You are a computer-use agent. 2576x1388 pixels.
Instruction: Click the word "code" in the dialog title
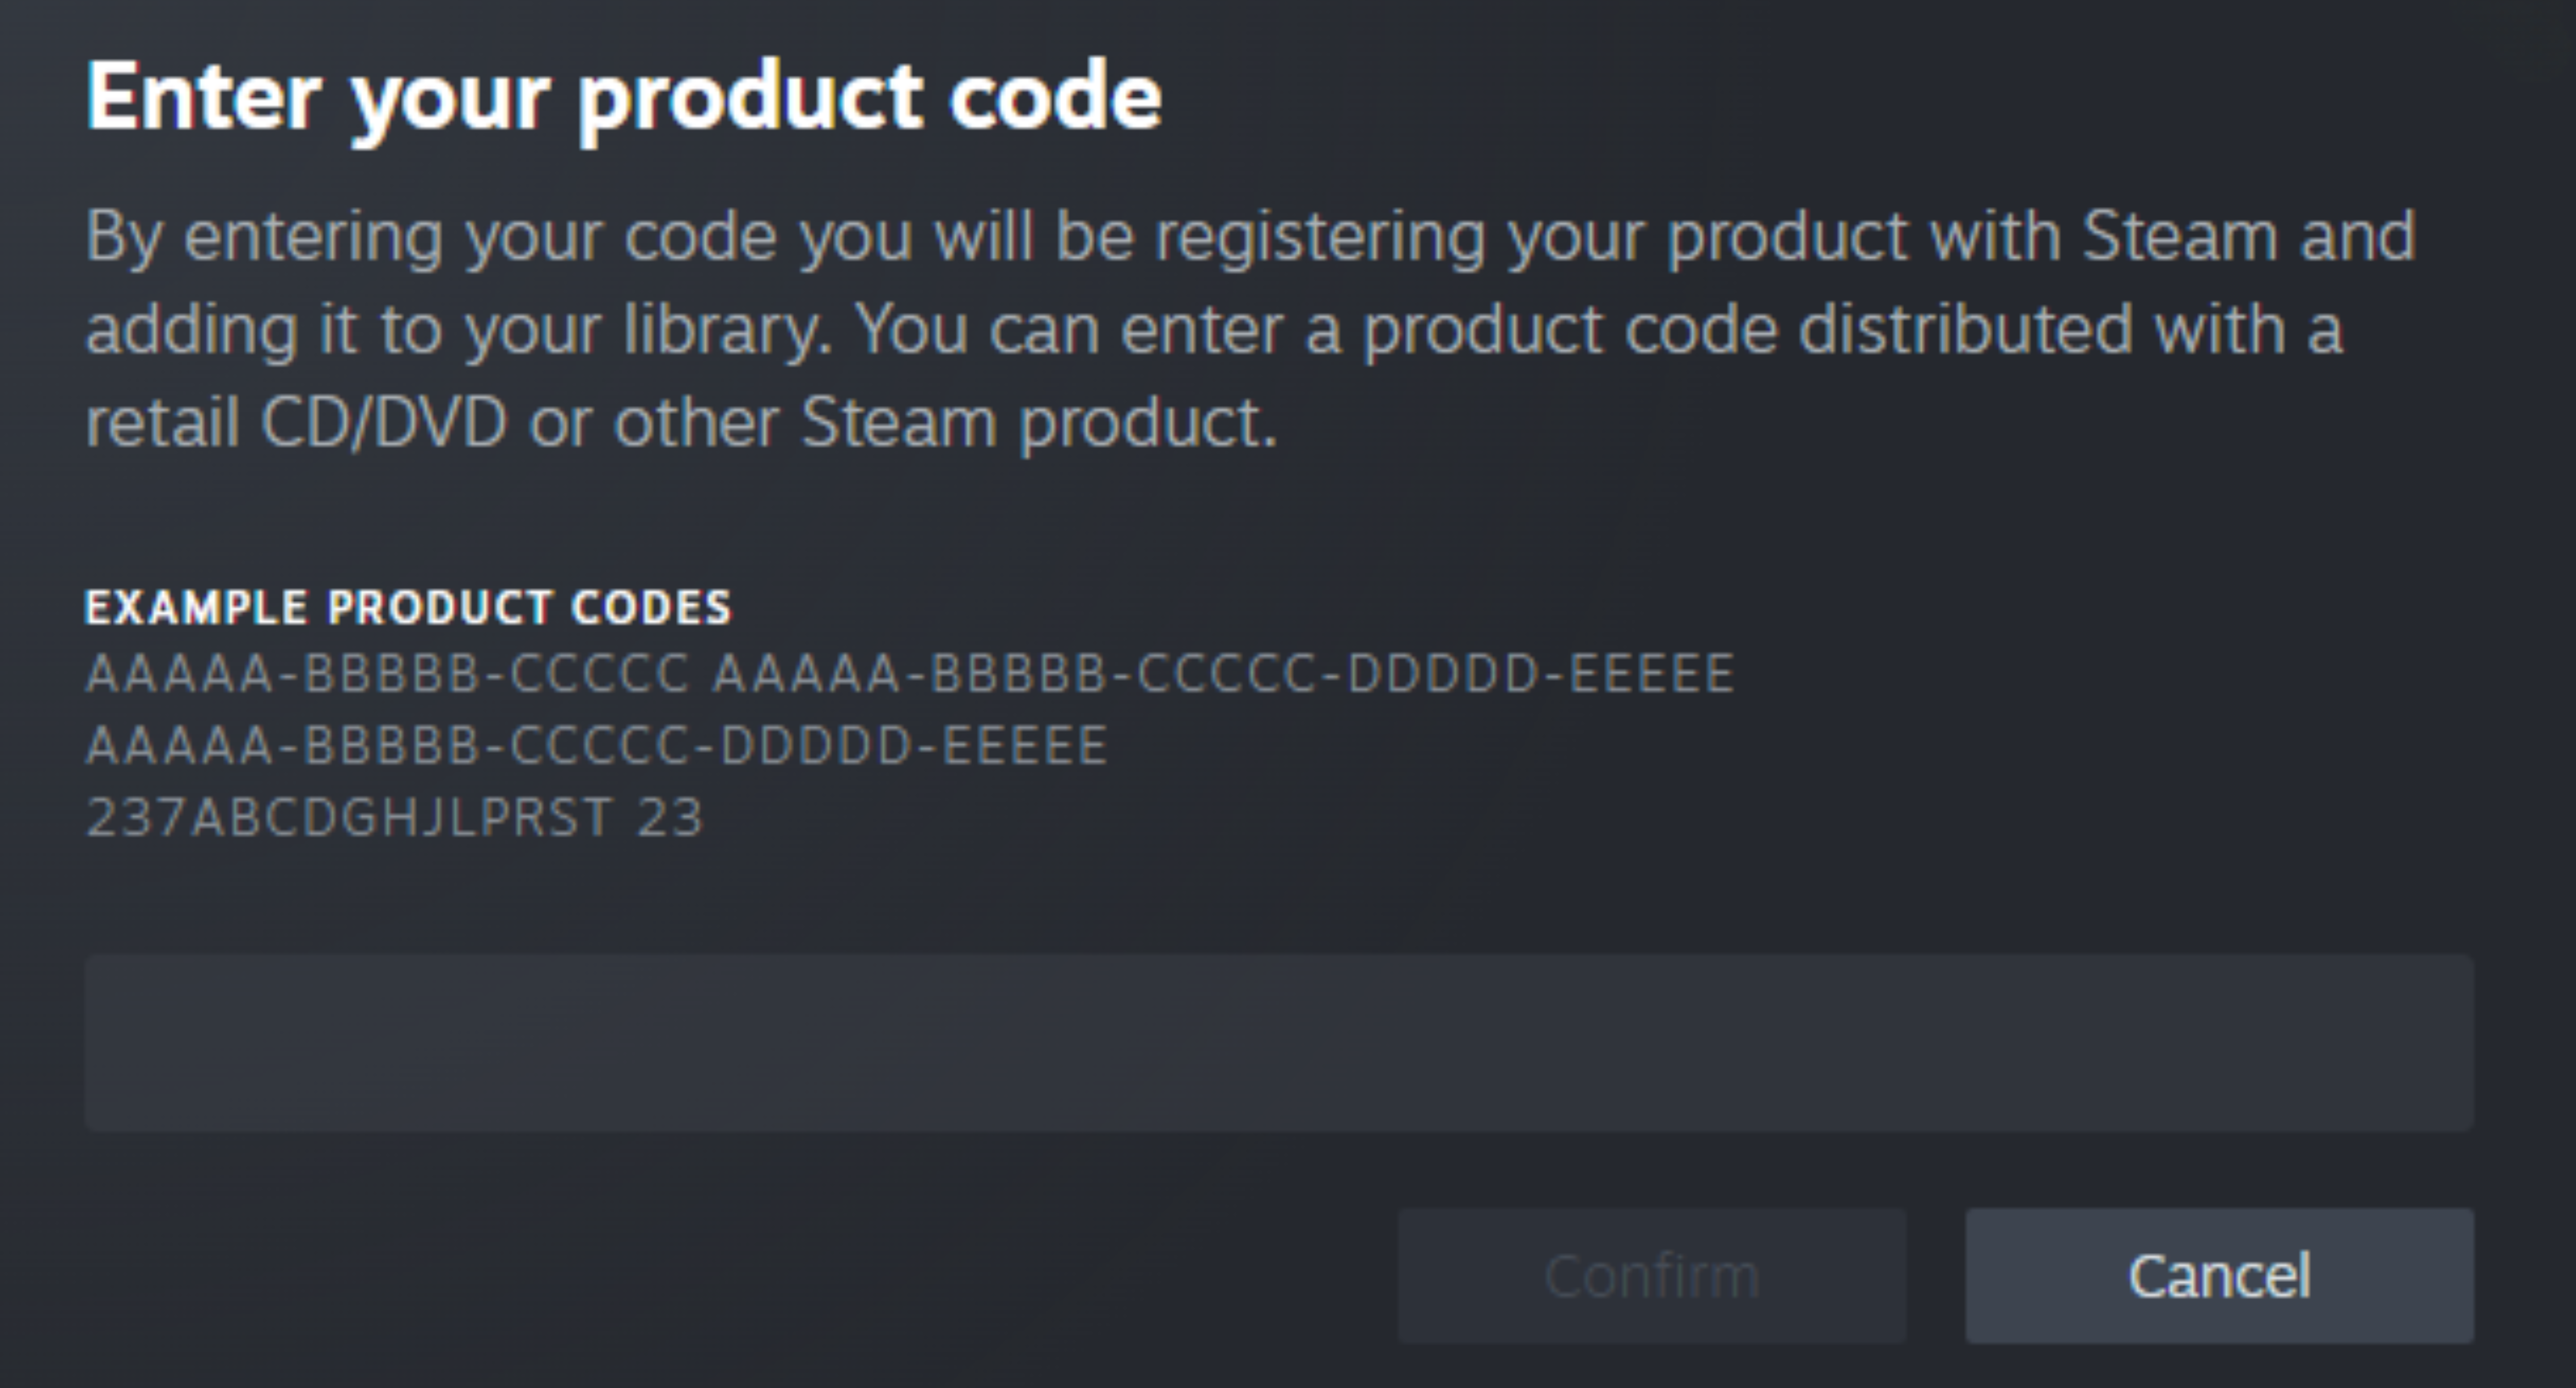1056,96
